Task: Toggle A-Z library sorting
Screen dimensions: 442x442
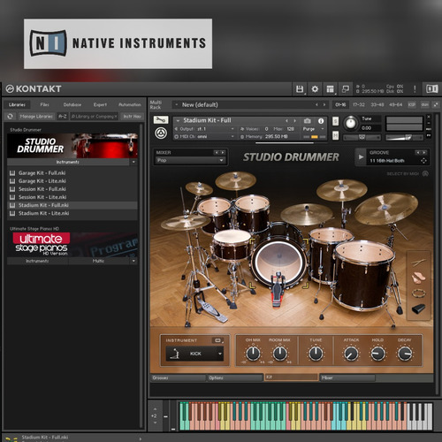Action: coord(63,117)
